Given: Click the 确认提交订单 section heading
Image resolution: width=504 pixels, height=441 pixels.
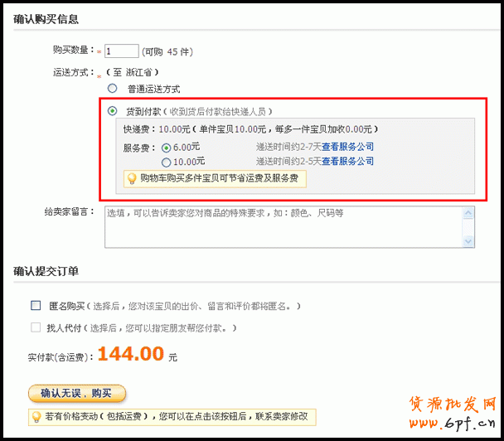Looking at the screenshot, I should [x=46, y=271].
